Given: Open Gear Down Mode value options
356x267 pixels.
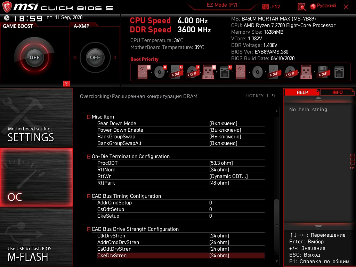Looking at the screenshot, I should click(x=223, y=123).
